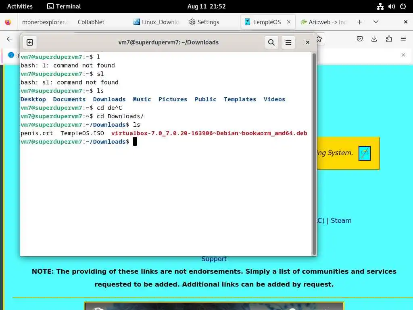The image size is (413, 310).
Task: Open the Firefox extensions puzzle icon
Action: pyautogui.click(x=389, y=39)
